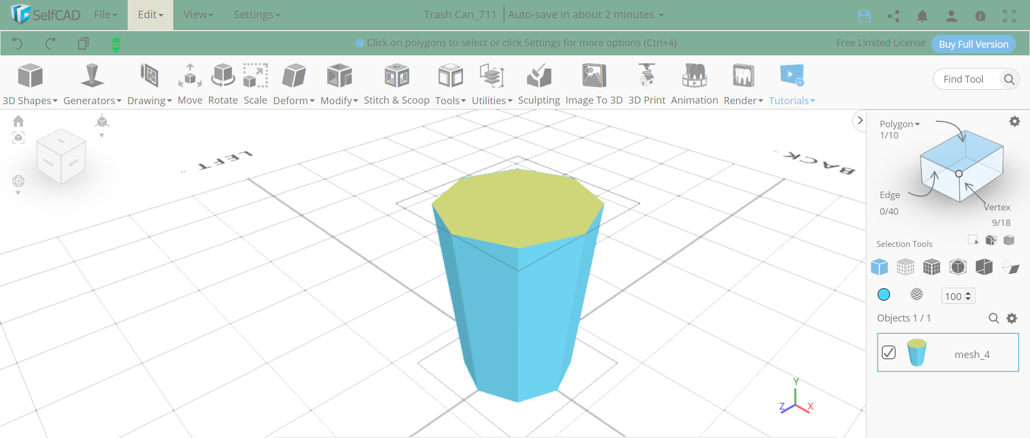Redo the last undone action
Screen dimensions: 1030x438
pos(50,43)
